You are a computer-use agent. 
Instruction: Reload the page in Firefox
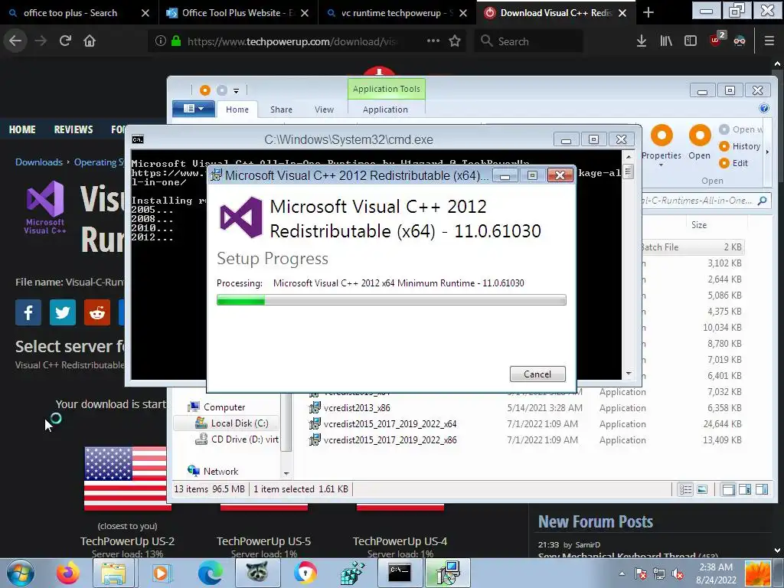tap(65, 41)
